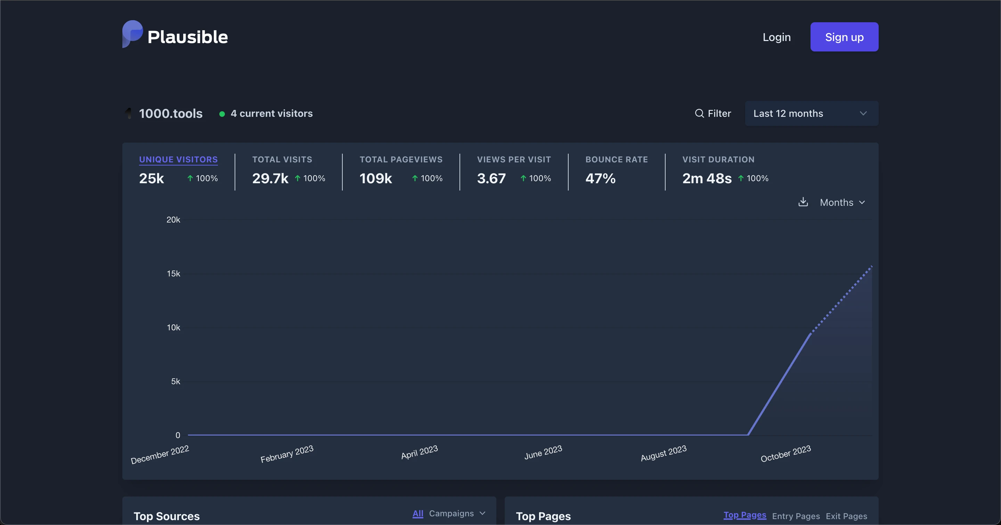
Task: Click the 1000.tools site name
Action: click(171, 113)
